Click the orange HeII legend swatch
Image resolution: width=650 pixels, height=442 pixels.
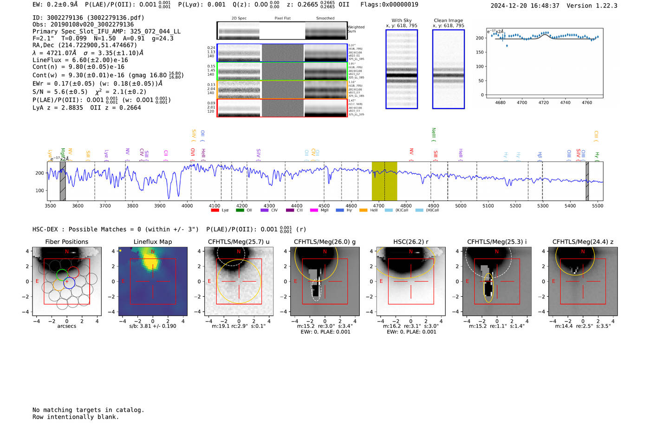pyautogui.click(x=363, y=210)
